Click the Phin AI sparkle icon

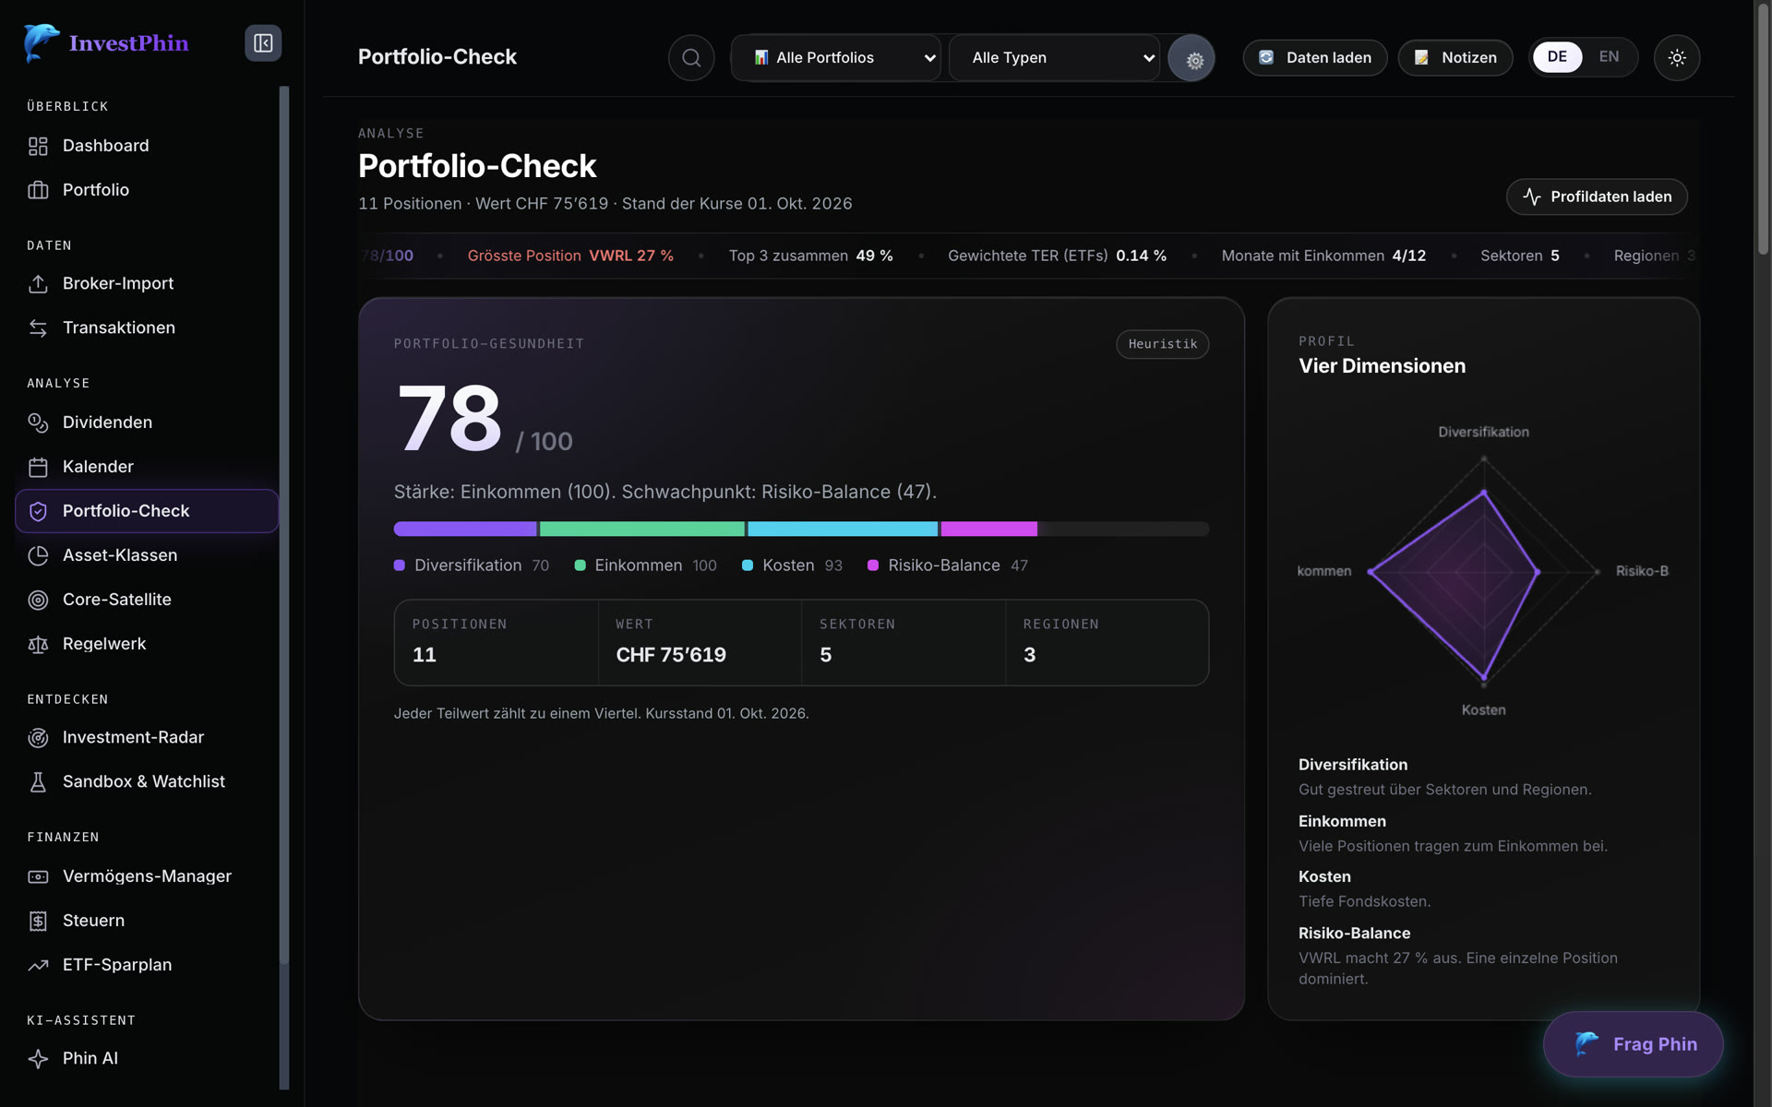click(38, 1058)
